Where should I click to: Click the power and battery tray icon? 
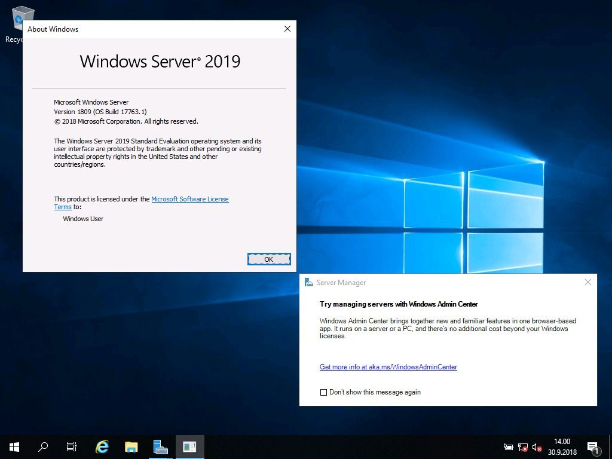(508, 446)
